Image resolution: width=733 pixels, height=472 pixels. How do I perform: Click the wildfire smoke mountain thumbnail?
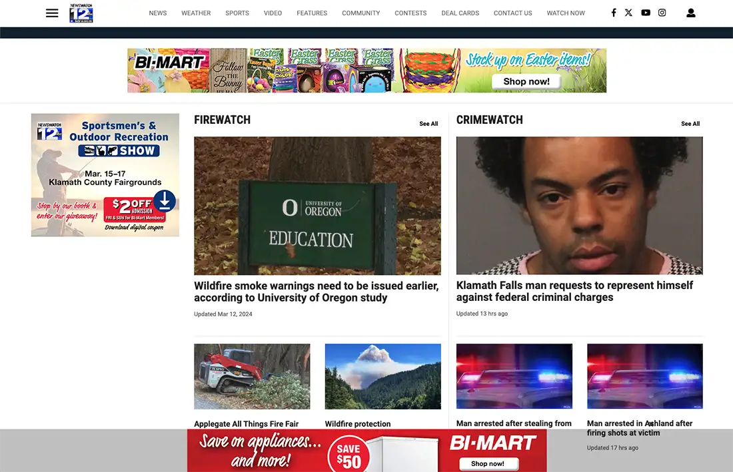tap(383, 376)
